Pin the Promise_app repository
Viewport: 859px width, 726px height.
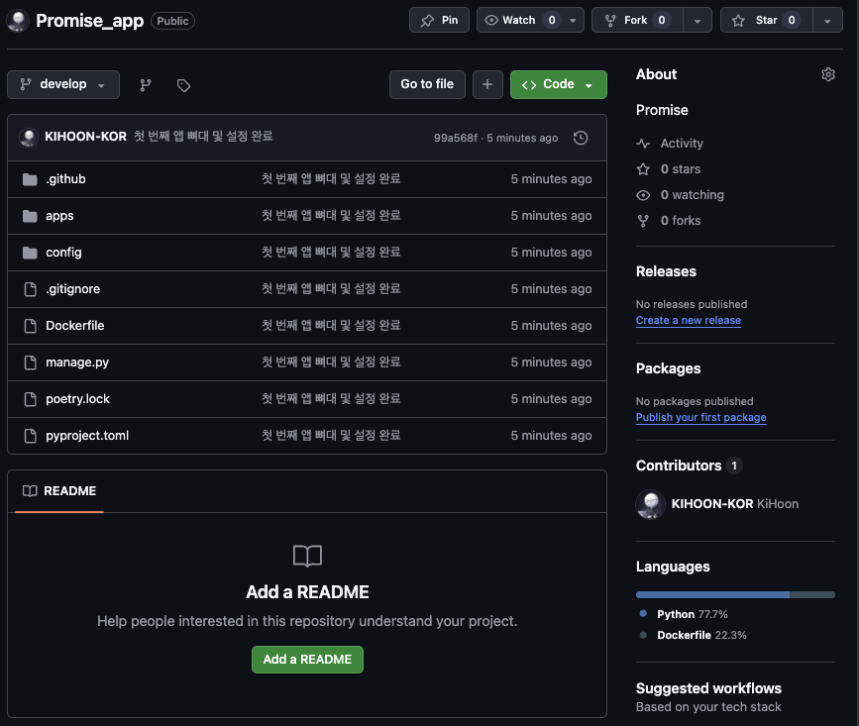click(x=439, y=20)
